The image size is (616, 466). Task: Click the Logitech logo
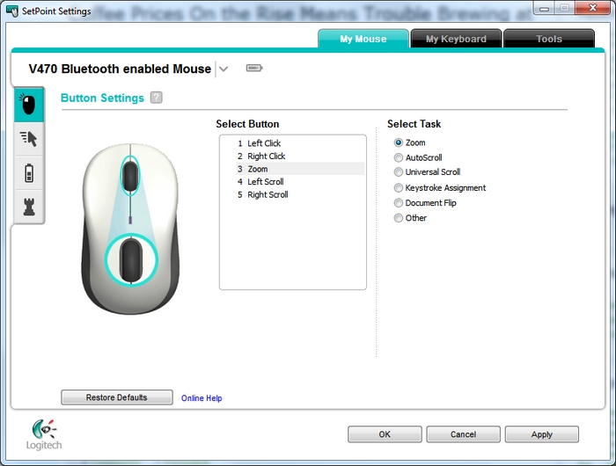pyautogui.click(x=44, y=434)
